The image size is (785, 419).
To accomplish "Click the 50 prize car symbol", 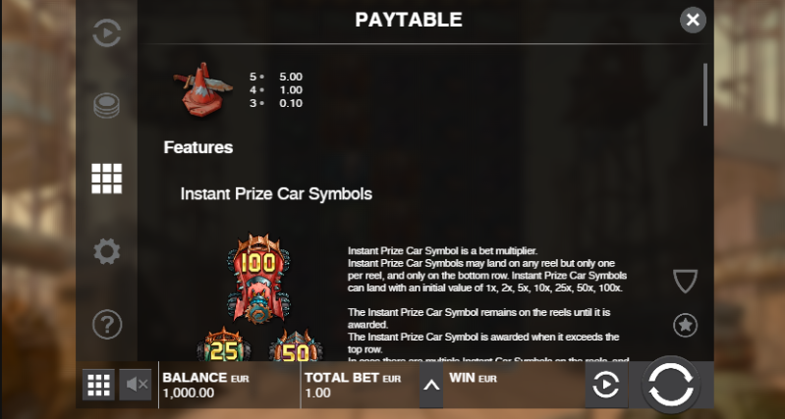I will click(x=296, y=345).
